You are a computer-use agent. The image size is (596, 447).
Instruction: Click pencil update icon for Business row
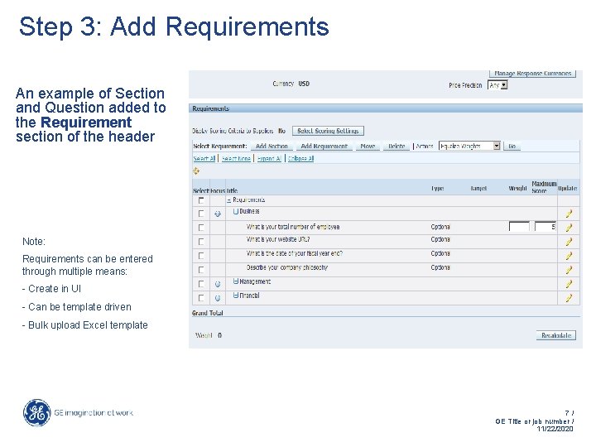569,214
